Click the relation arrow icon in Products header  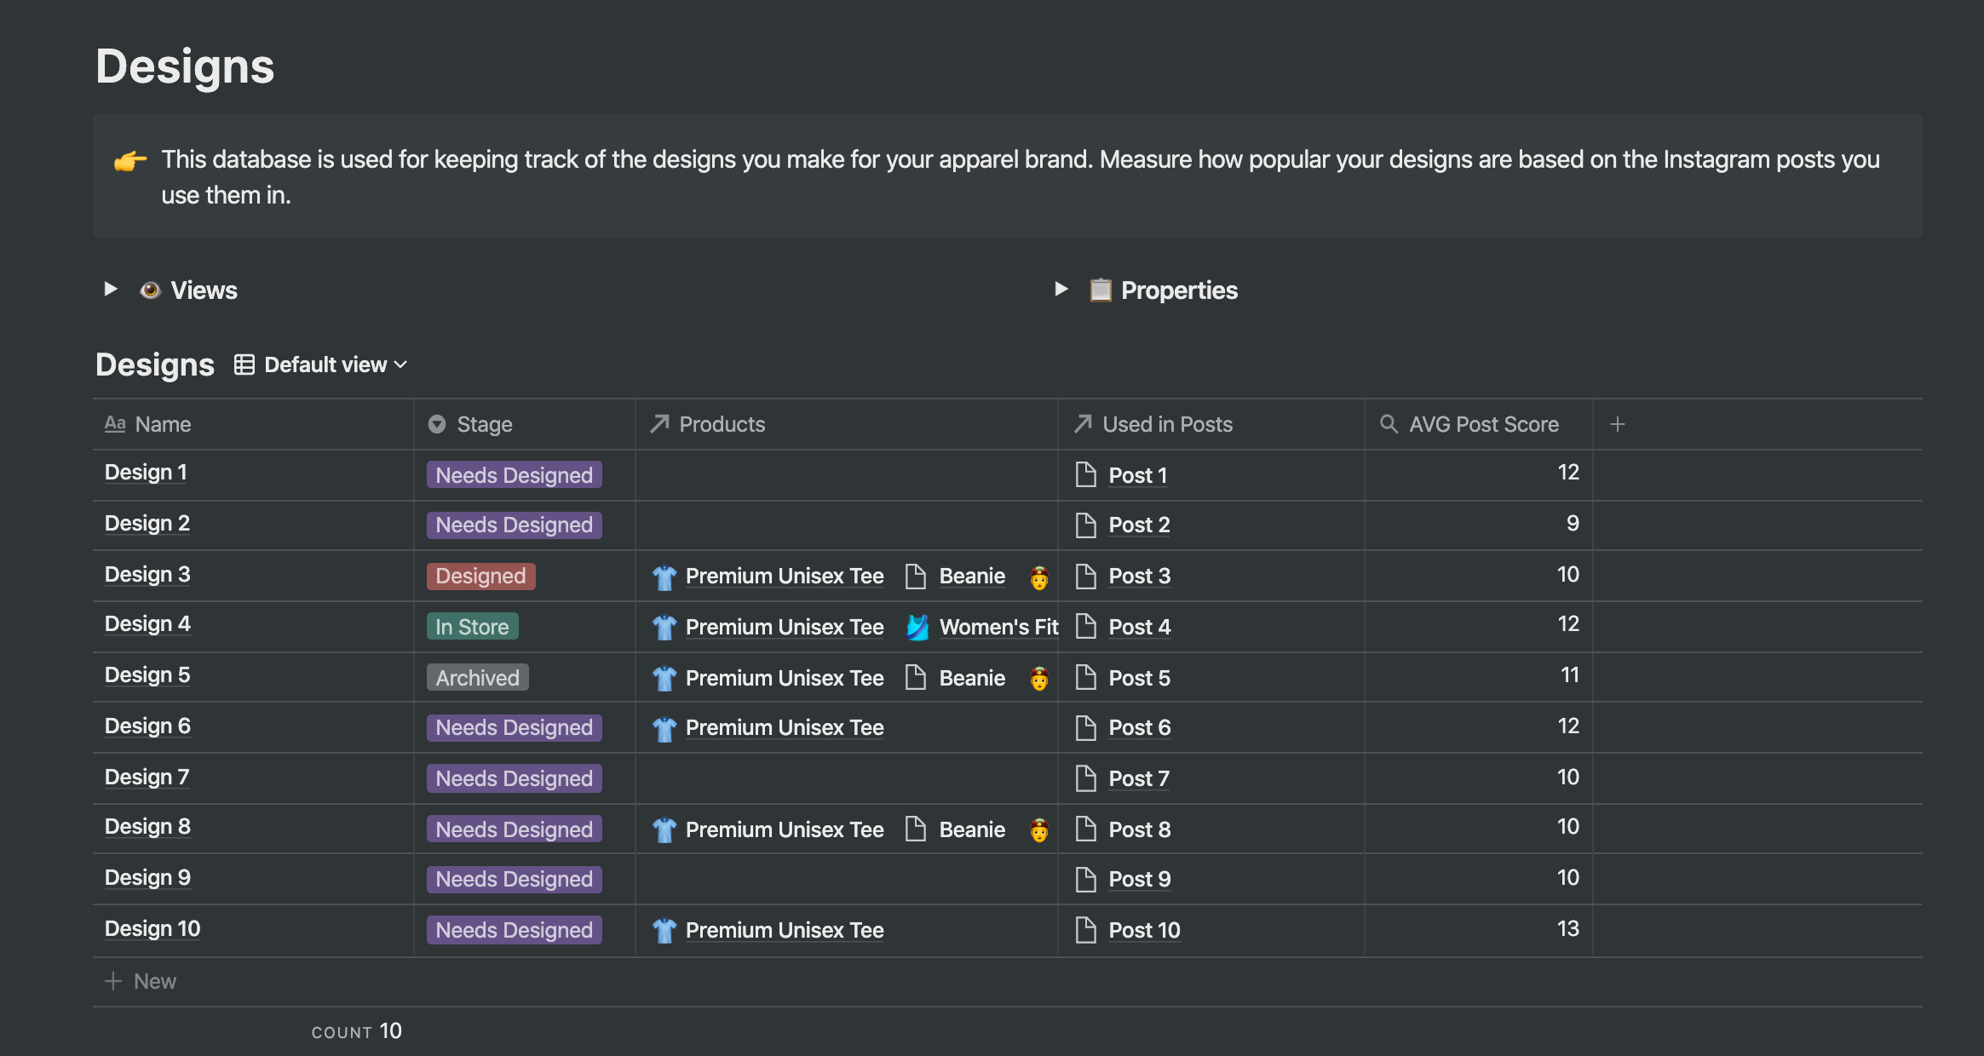(x=658, y=423)
